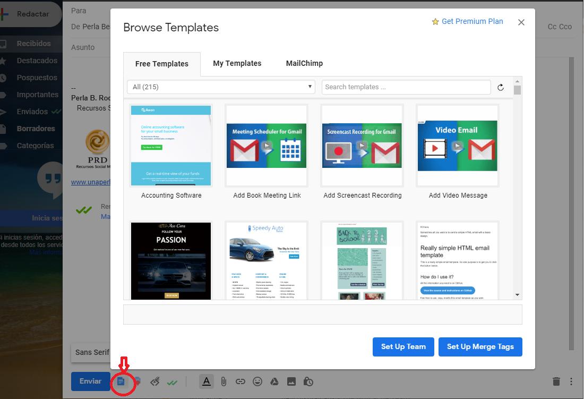Discard the draft with the trash icon
This screenshot has width=584, height=399.
(x=556, y=381)
